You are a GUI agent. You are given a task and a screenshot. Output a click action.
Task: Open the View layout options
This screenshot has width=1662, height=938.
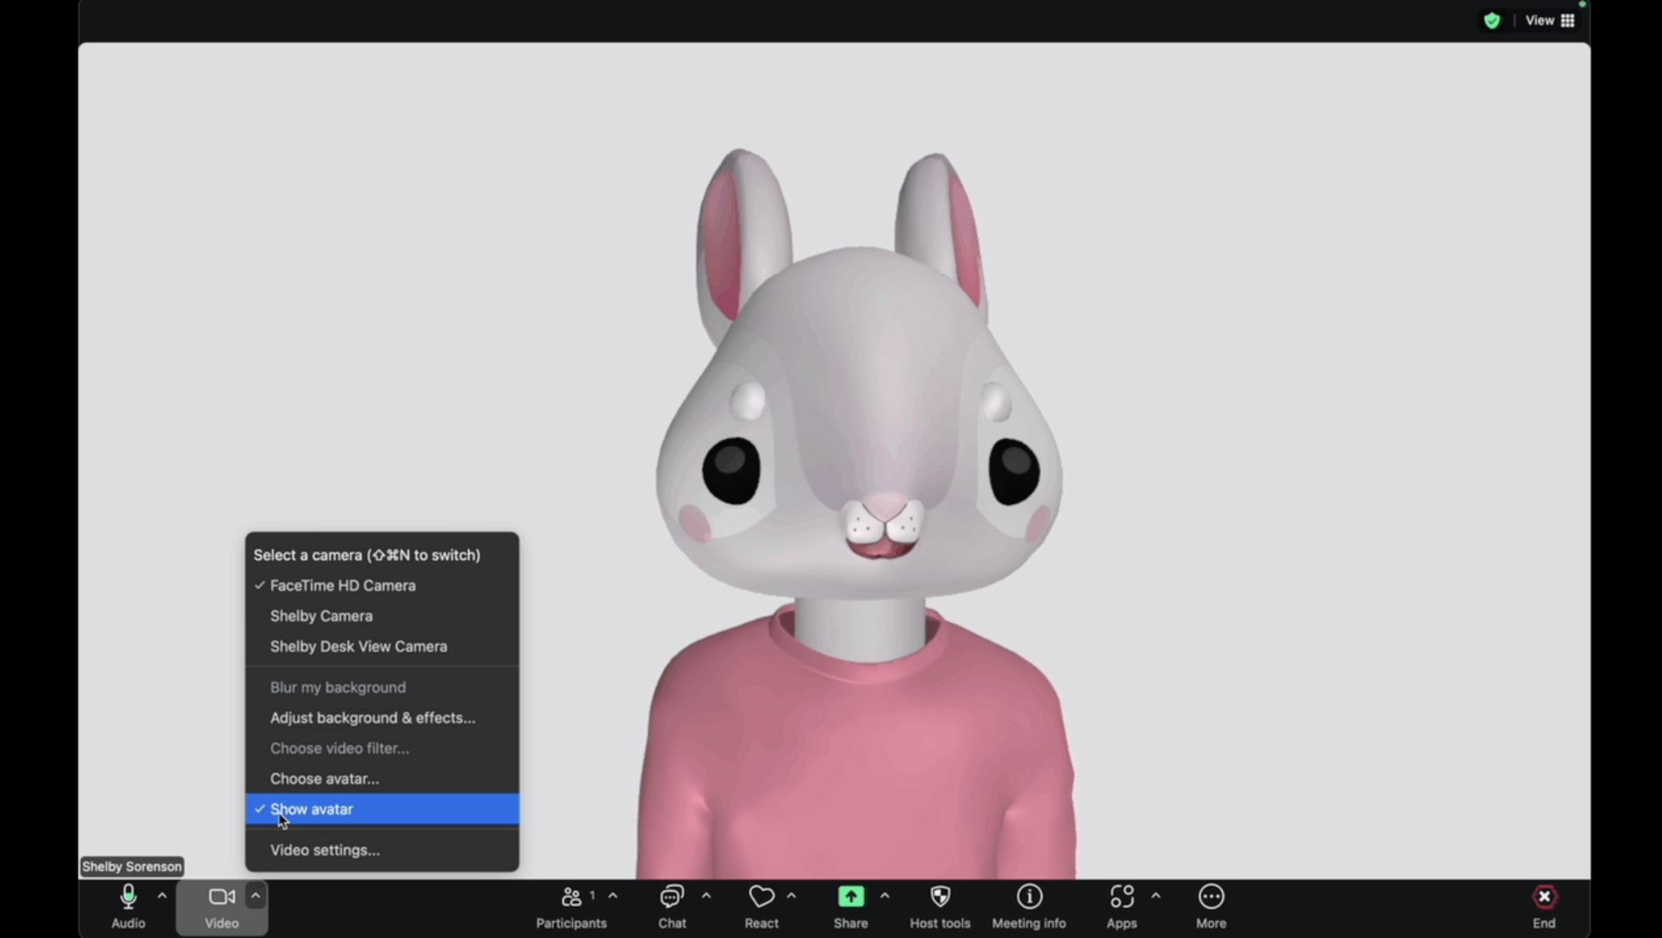tap(1539, 19)
